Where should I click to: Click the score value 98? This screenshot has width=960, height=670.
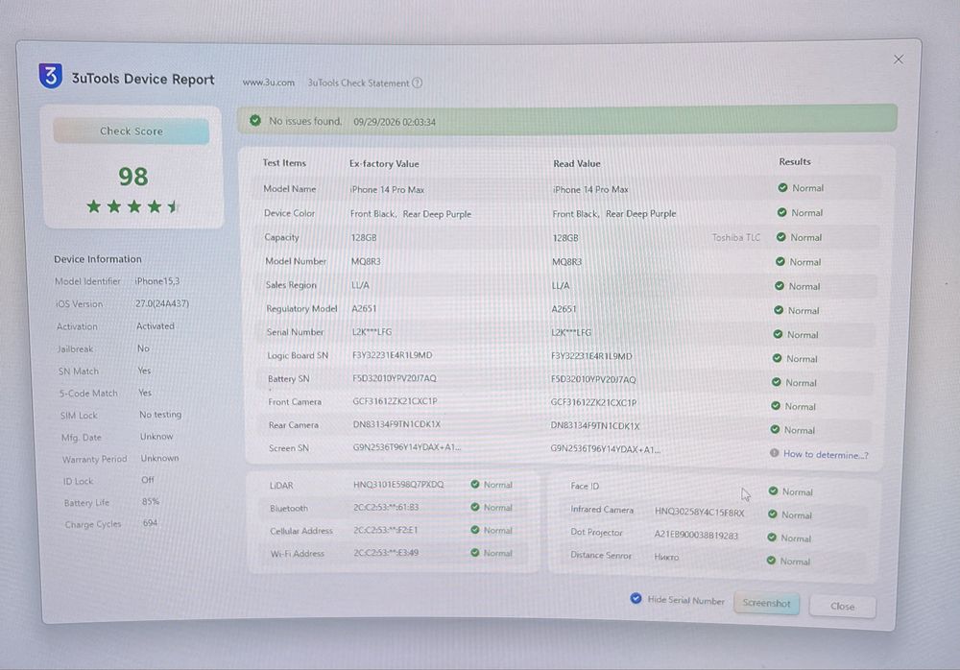click(132, 177)
